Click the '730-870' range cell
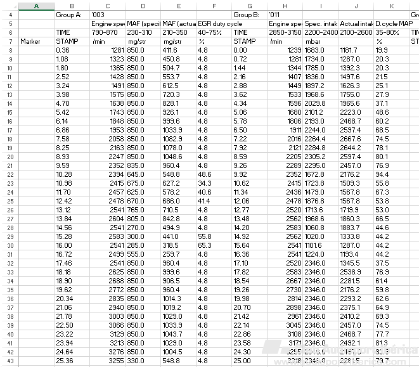This screenshot has height=367, width=419. (x=107, y=32)
